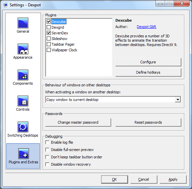Select the Taskbar Pager list entry text
Screen dimensions: 192x189
(63, 44)
